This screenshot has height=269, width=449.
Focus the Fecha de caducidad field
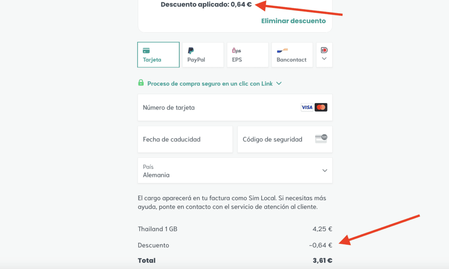[185, 139]
